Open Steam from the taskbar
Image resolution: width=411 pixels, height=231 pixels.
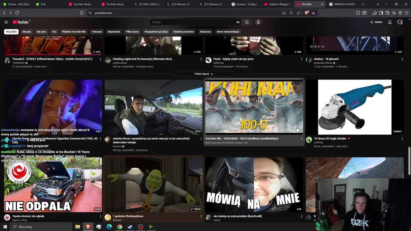pos(130,227)
